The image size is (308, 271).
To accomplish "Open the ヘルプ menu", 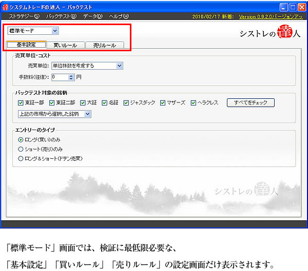I will [119, 17].
